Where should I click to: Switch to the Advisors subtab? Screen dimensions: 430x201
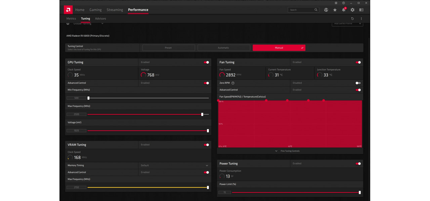[x=100, y=19]
